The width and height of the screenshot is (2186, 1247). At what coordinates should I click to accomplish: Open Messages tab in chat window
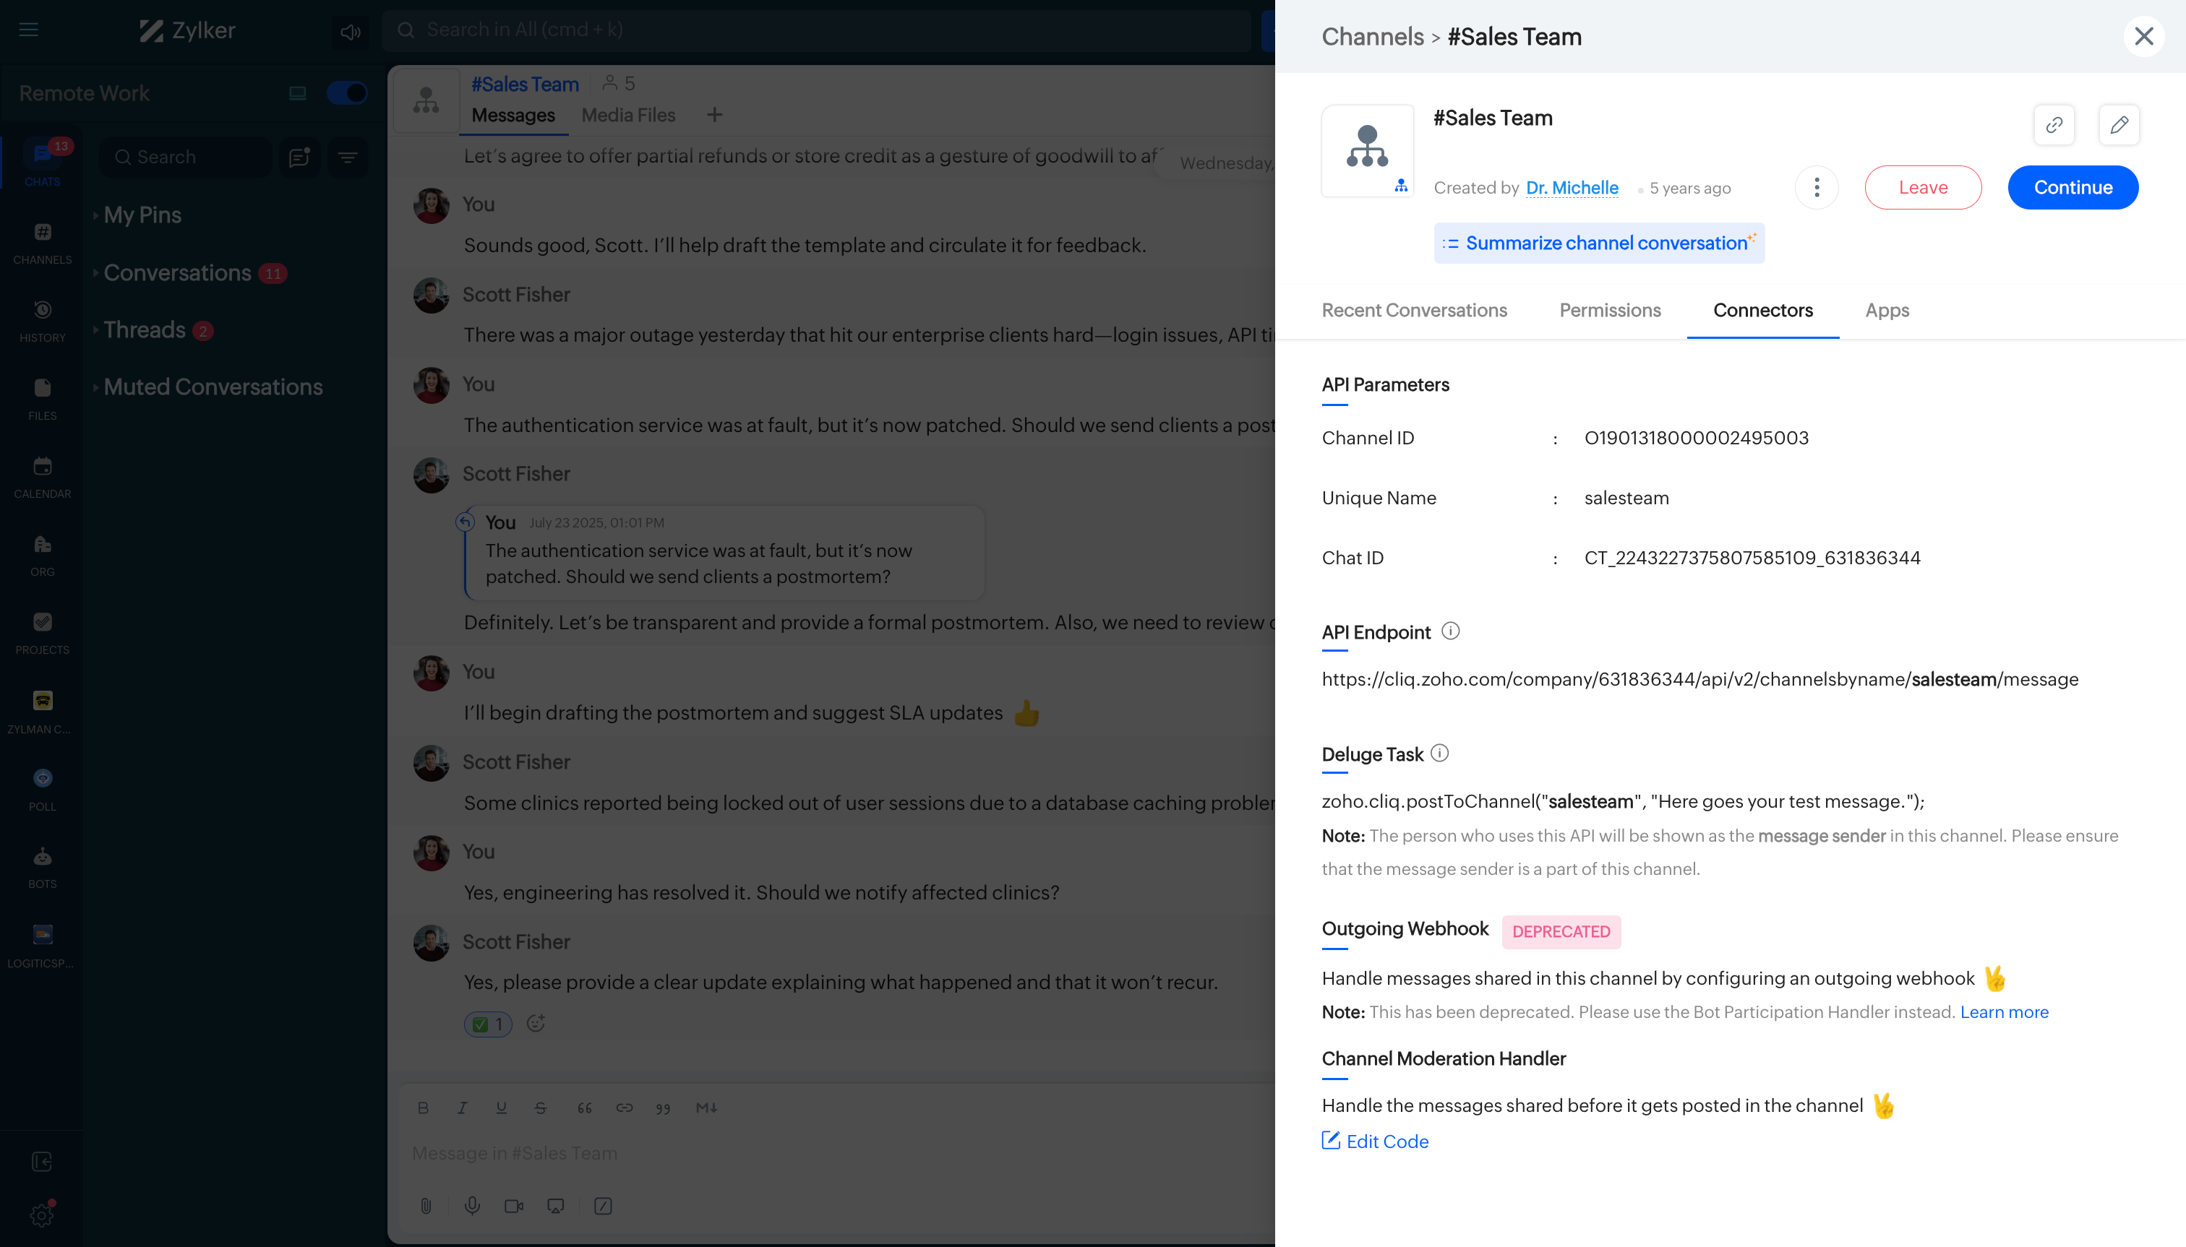coord(513,115)
